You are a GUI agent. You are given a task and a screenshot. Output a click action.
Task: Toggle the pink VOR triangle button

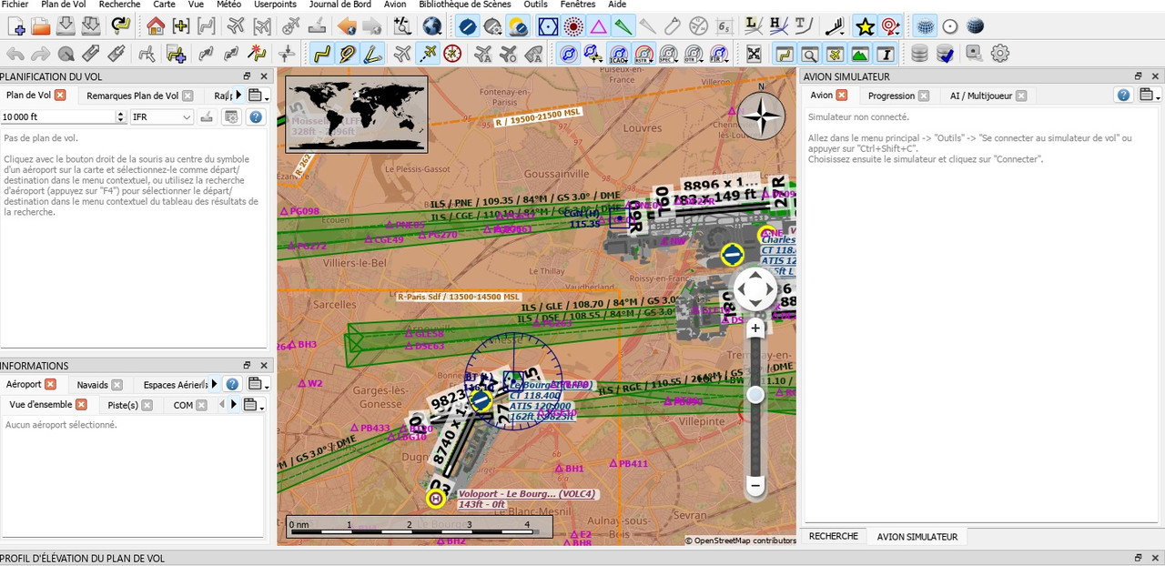coord(598,26)
